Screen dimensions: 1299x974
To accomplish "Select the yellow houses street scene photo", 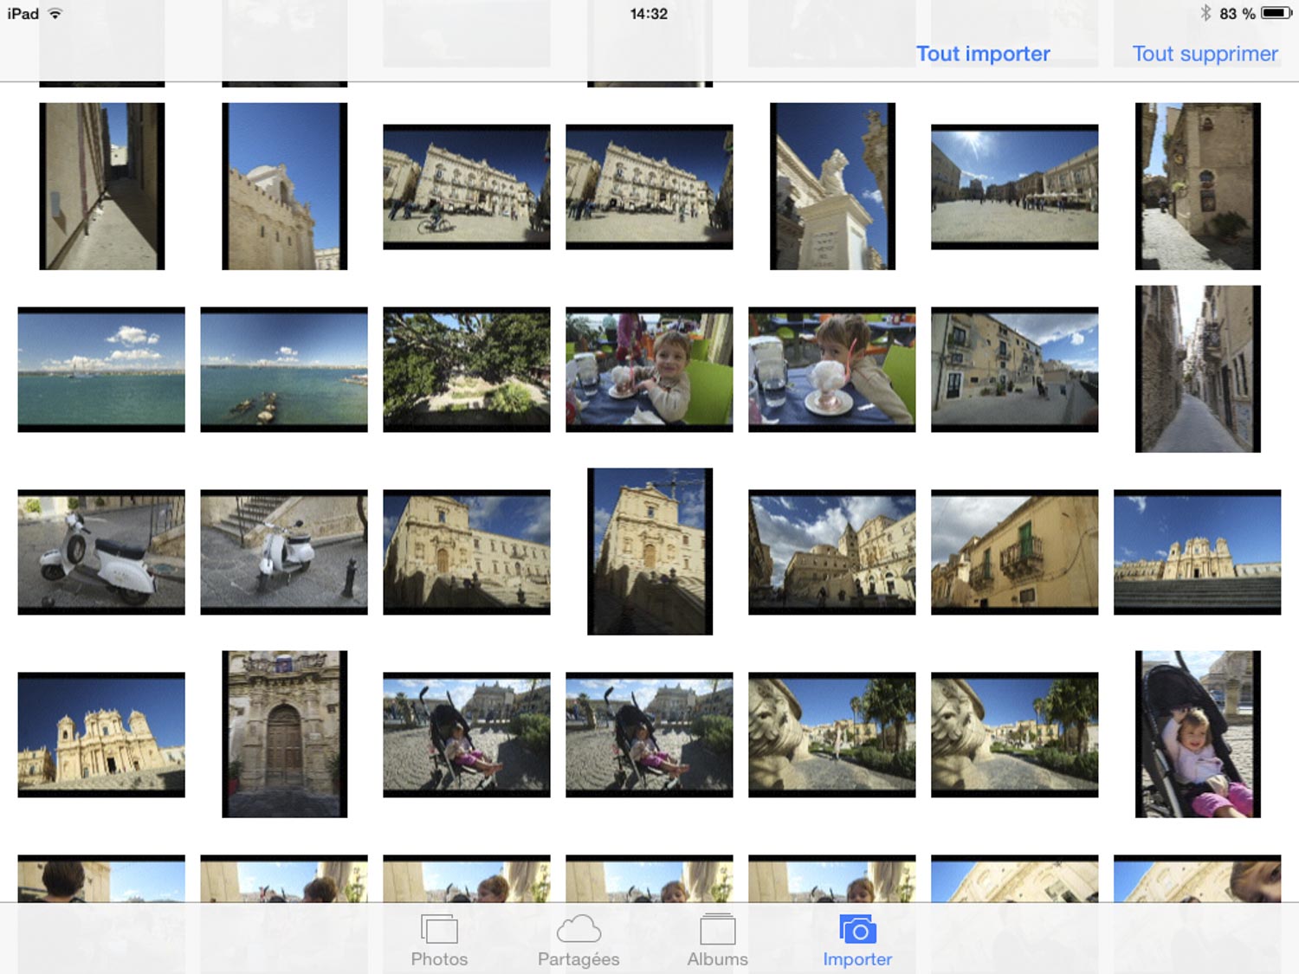I will [1015, 370].
